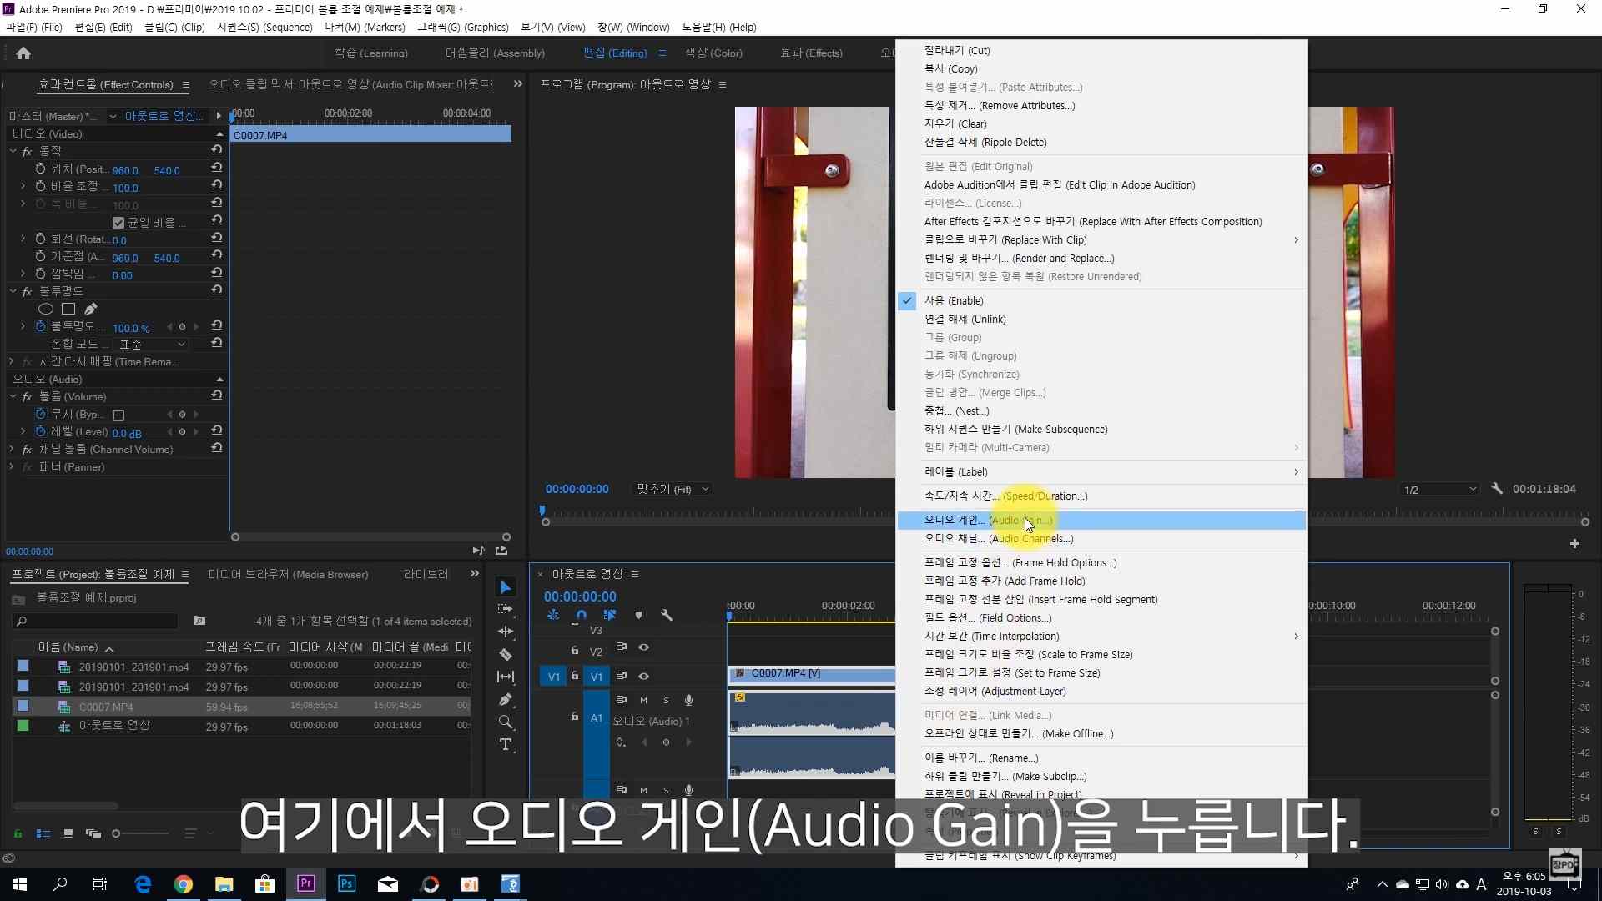
Task: Select C0007.MP4 in project panel
Action: coord(106,707)
